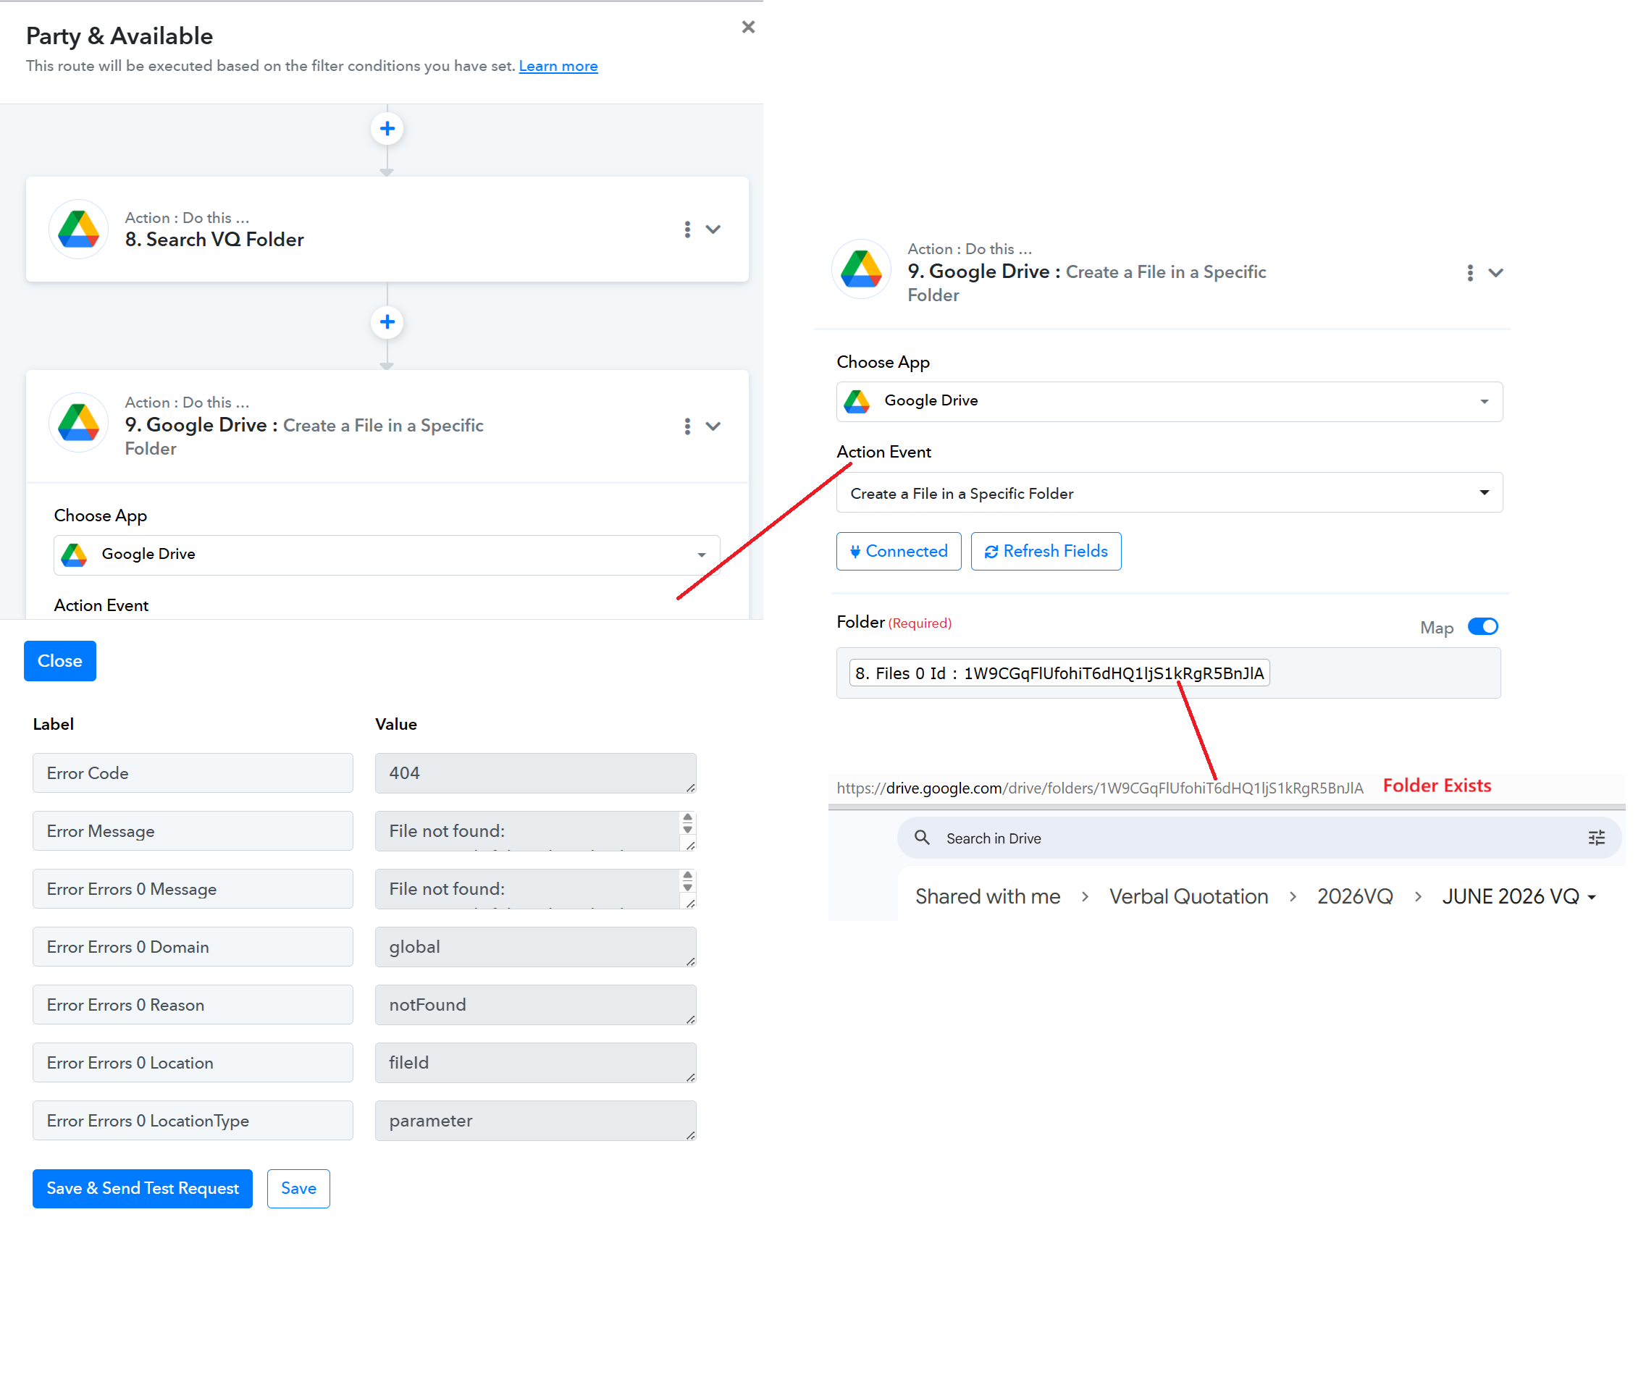Collapse left step 9 Google Drive chevron
Viewport: 1646px width, 1385px height.
click(713, 426)
